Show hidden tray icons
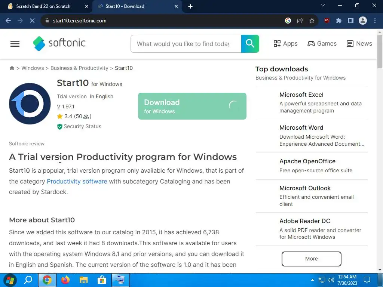This screenshot has height=287, width=383. 312,280
